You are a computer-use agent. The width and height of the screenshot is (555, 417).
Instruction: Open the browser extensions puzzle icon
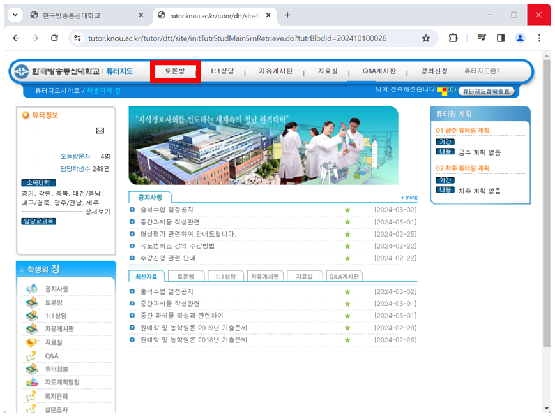(x=453, y=38)
